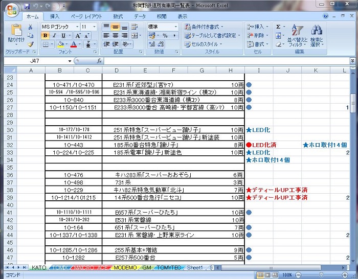
Task: Open Find and Select binoculars
Action: click(x=317, y=36)
